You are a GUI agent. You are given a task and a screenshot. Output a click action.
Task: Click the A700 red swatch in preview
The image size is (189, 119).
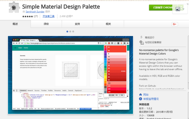(x=116, y=92)
